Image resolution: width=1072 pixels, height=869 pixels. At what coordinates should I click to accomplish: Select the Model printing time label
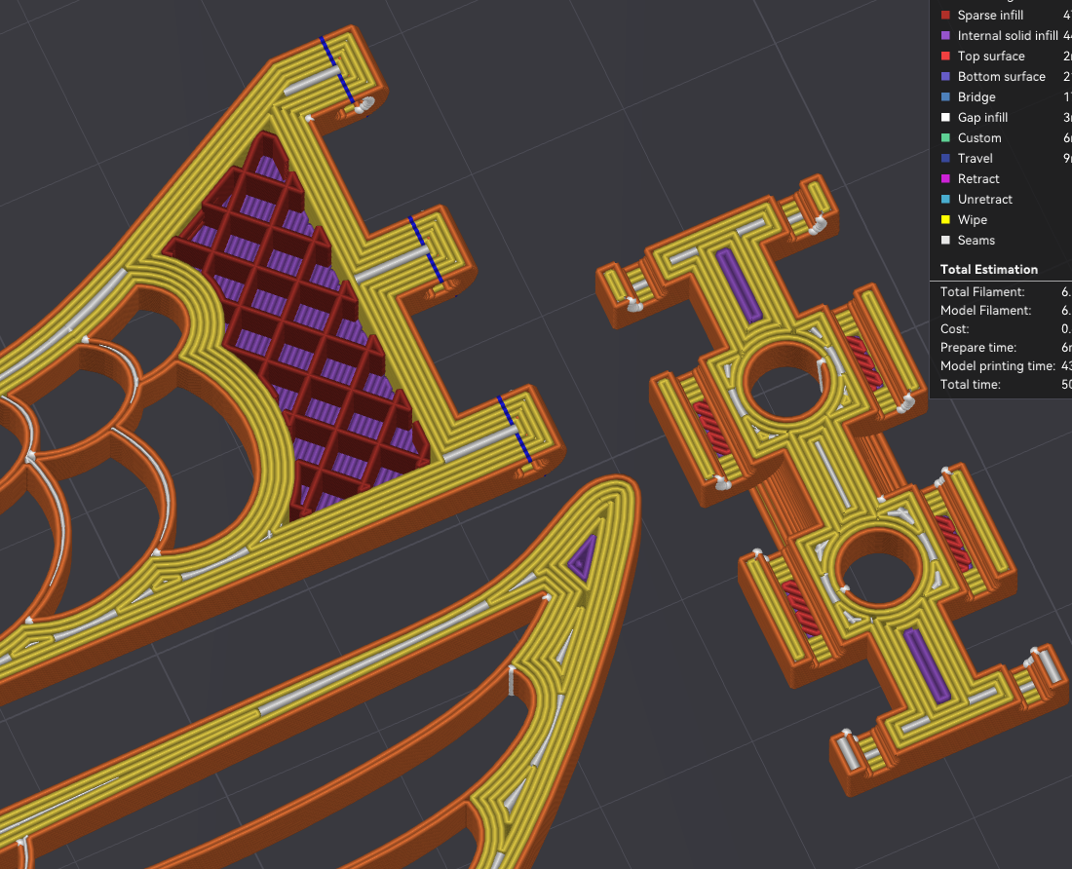[x=997, y=366]
